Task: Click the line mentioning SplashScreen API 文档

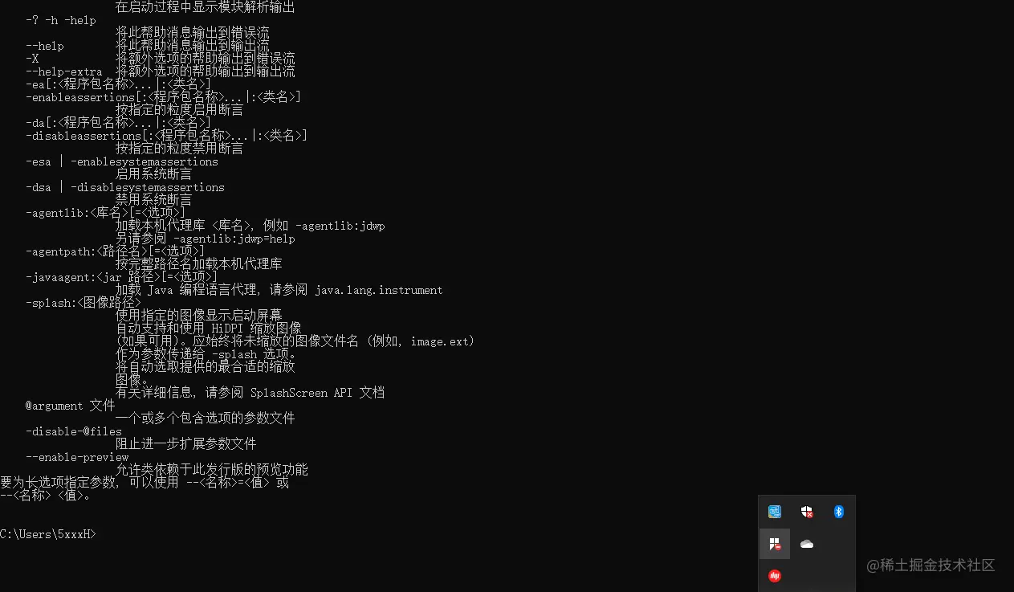Action: [250, 393]
